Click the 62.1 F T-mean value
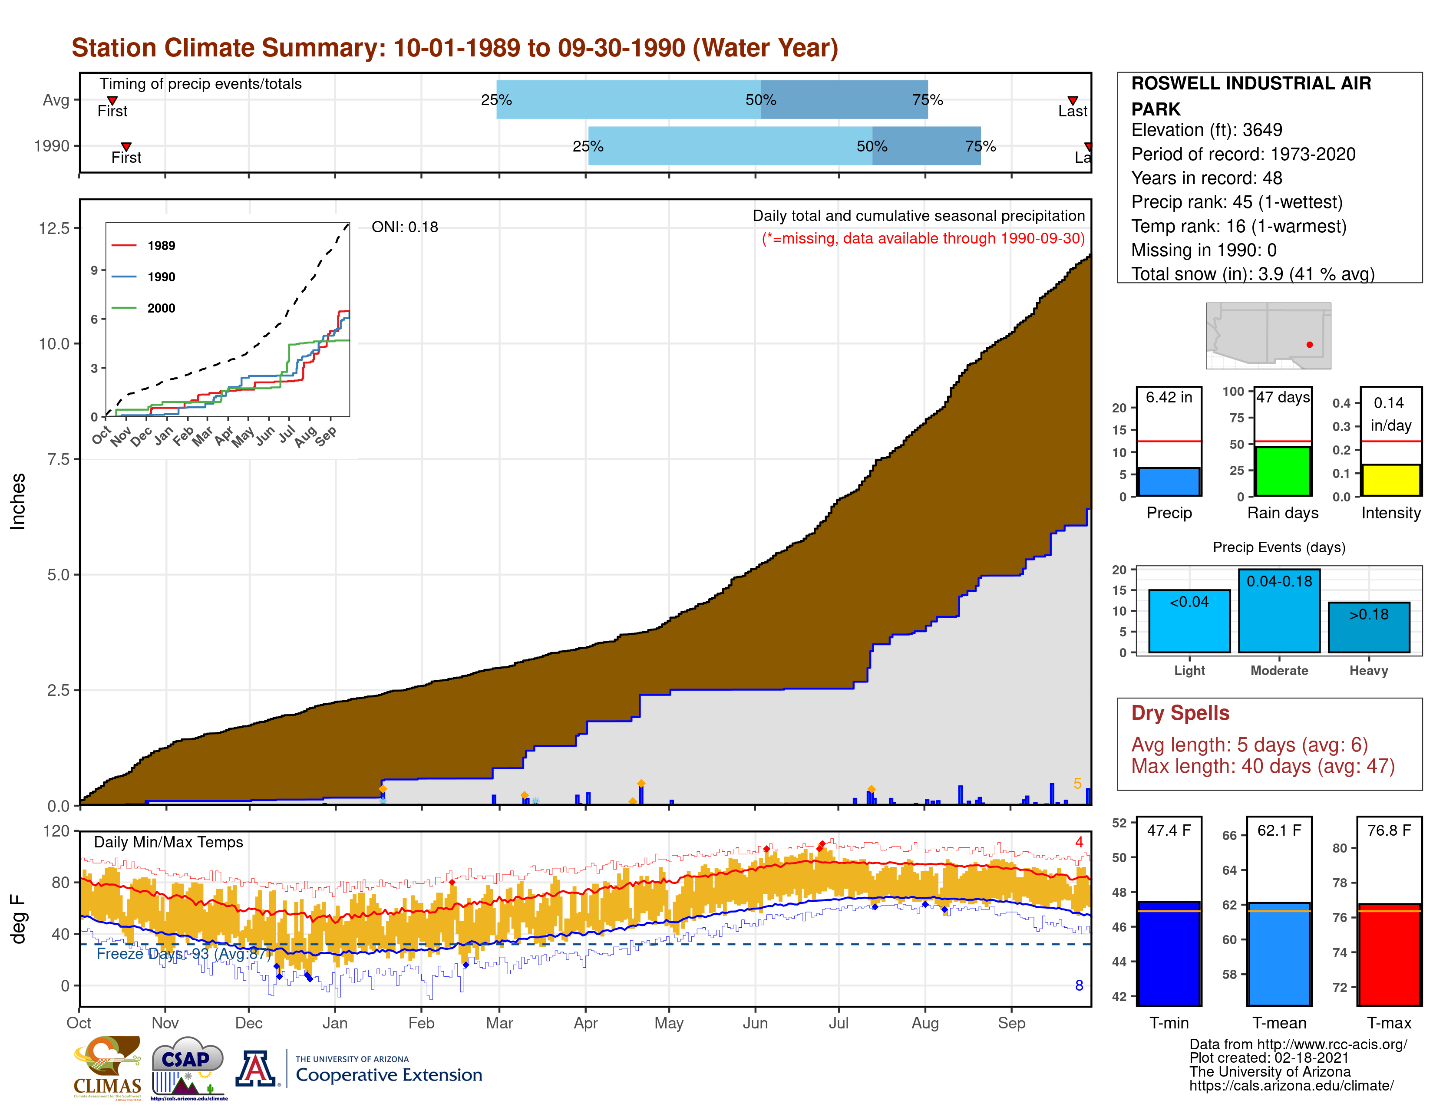The width and height of the screenshot is (1433, 1107). 1279,830
